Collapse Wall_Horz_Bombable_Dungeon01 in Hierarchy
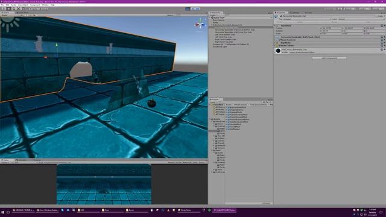 [212, 25]
